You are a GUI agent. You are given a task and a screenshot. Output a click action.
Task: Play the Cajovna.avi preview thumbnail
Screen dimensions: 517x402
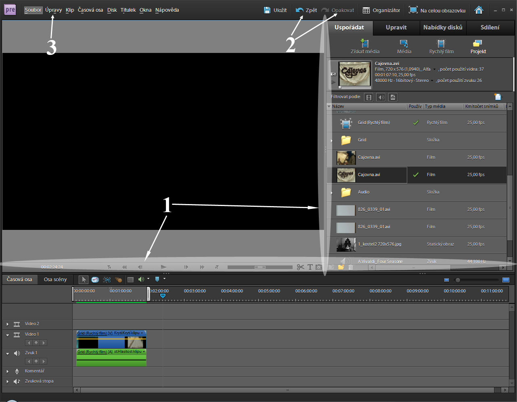333,82
